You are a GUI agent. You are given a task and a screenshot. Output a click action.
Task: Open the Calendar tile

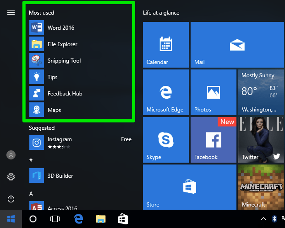165,45
